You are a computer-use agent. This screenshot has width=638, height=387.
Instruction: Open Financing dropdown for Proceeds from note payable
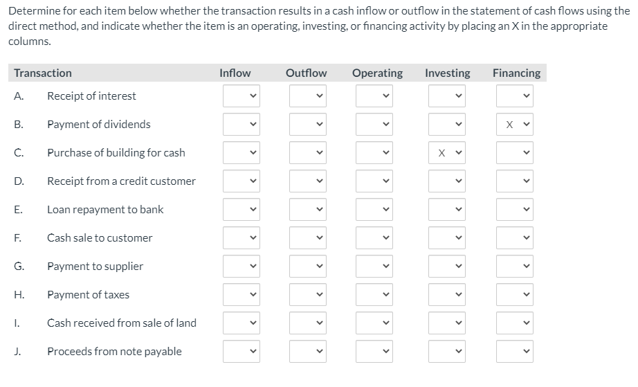pyautogui.click(x=515, y=352)
